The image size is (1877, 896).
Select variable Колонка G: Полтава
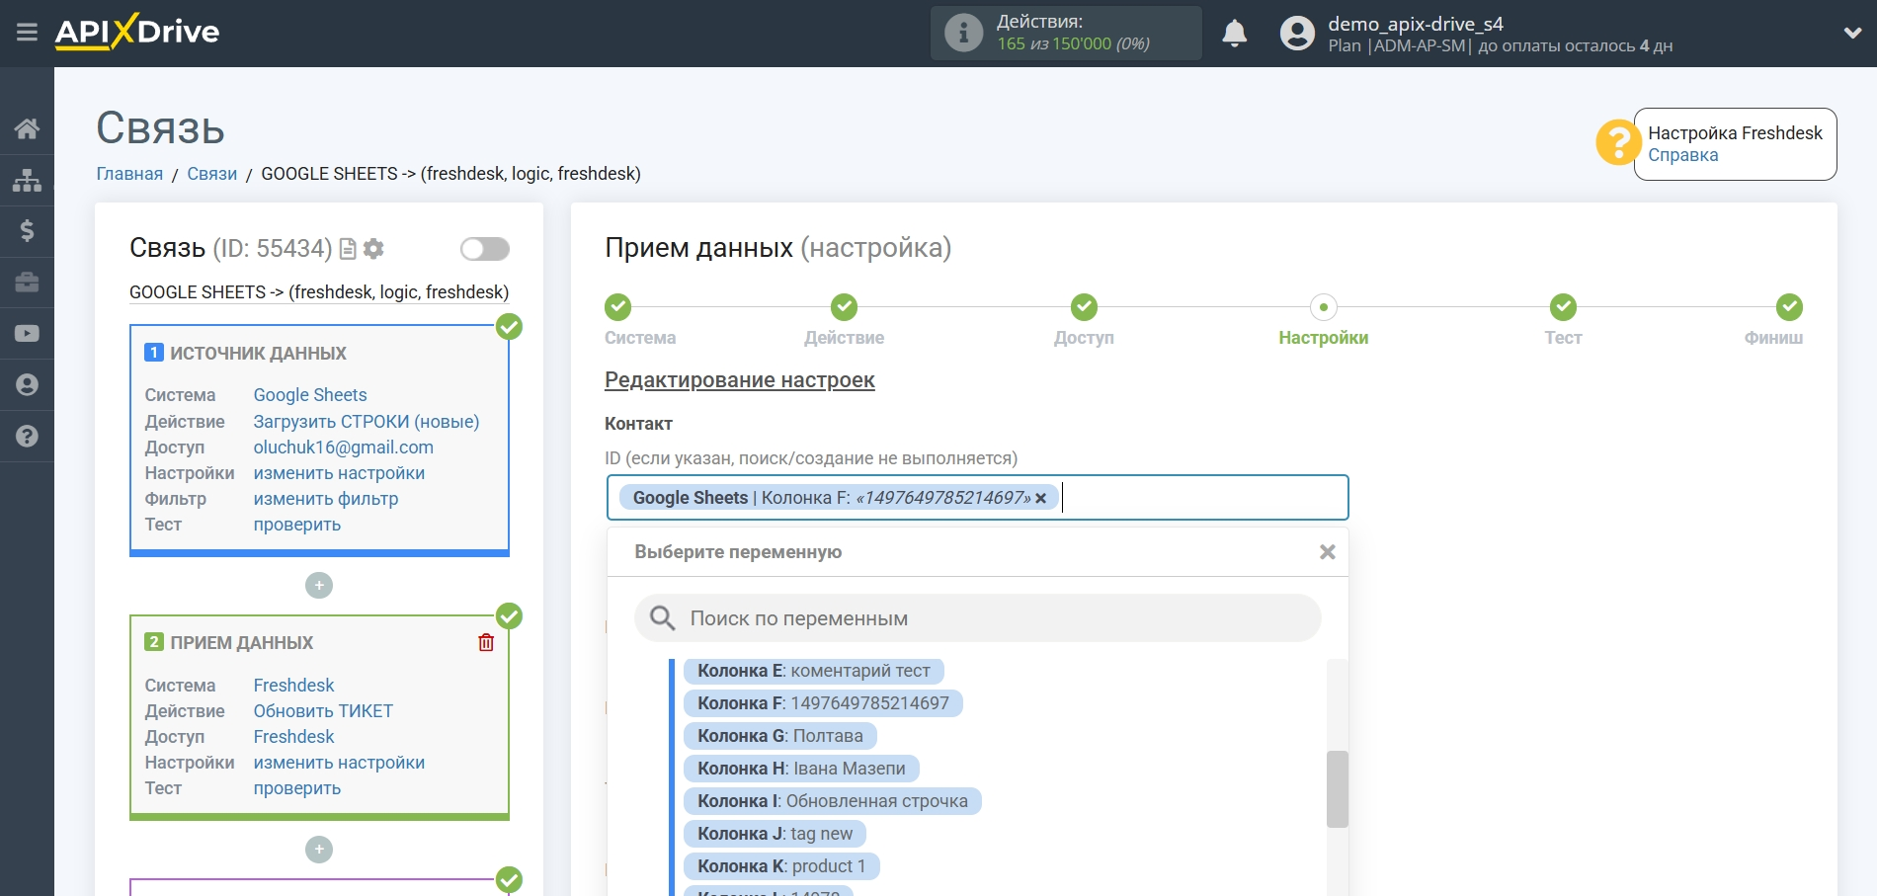pos(780,736)
